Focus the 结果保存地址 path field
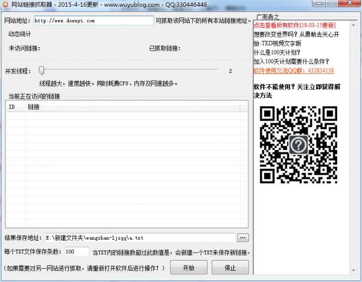Image resolution: width=362 pixels, height=282 pixels. [140, 238]
